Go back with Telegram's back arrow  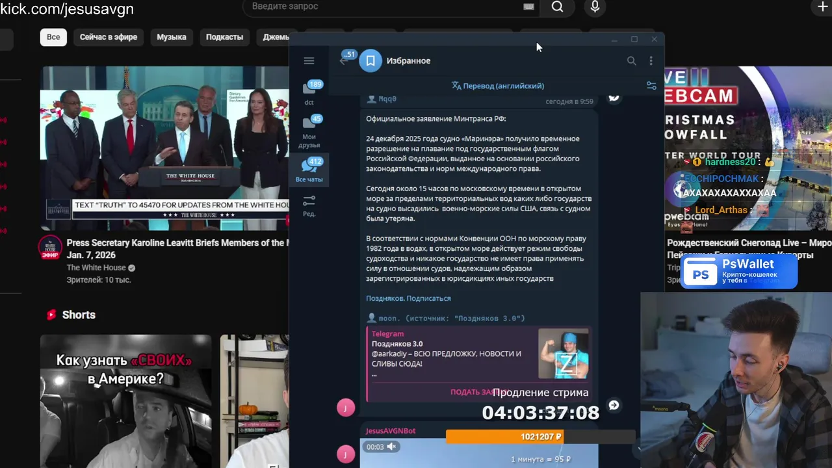(x=344, y=60)
